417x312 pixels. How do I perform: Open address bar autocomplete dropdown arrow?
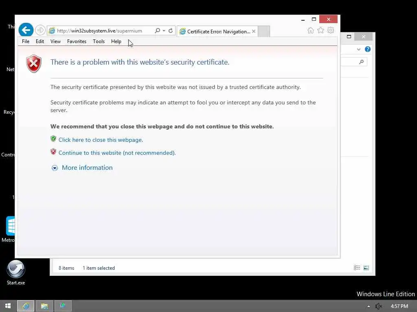tap(164, 31)
